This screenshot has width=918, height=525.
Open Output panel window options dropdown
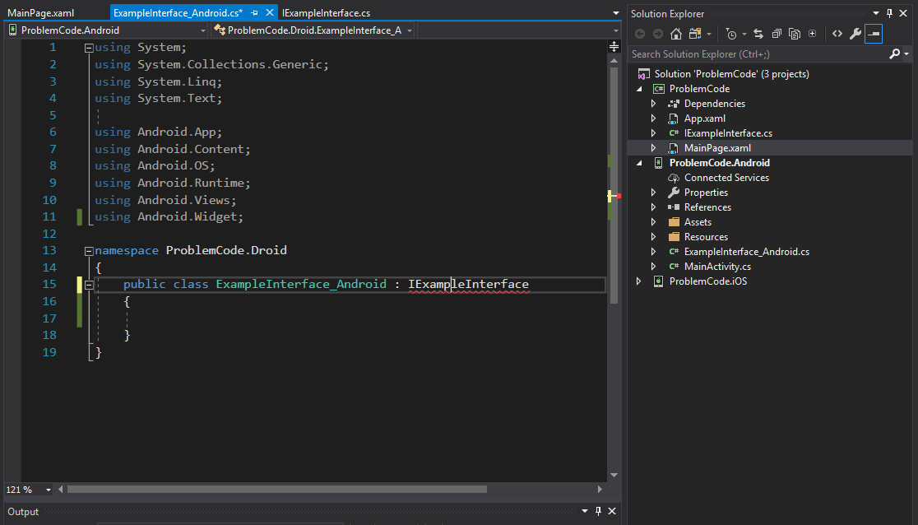point(584,511)
